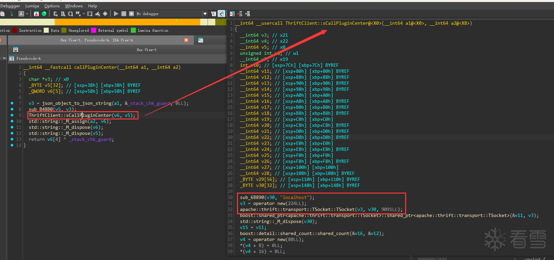Click the blue jump arrow icon
Image resolution: width=554 pixels, height=260 pixels.
coord(12,14)
